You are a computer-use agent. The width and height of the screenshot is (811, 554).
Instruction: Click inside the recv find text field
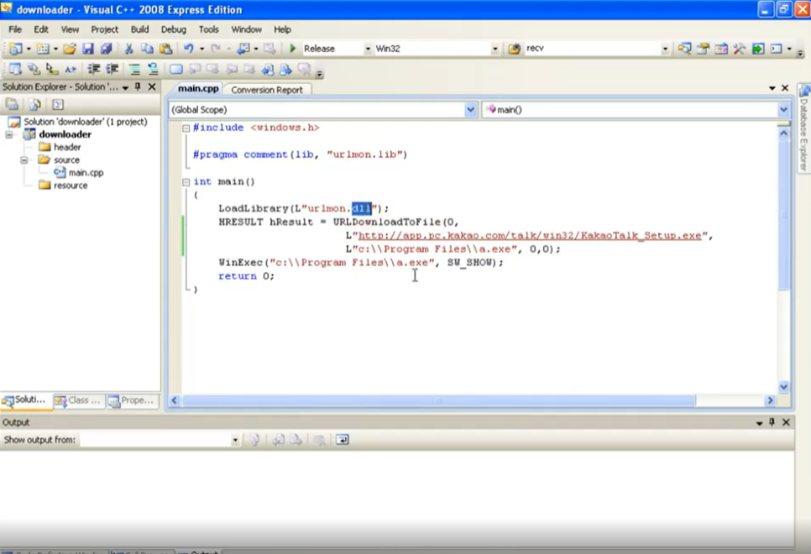pos(592,49)
